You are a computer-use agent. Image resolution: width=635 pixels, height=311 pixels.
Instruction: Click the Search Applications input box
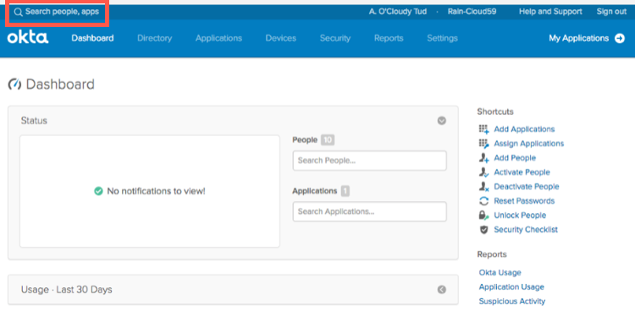(369, 211)
